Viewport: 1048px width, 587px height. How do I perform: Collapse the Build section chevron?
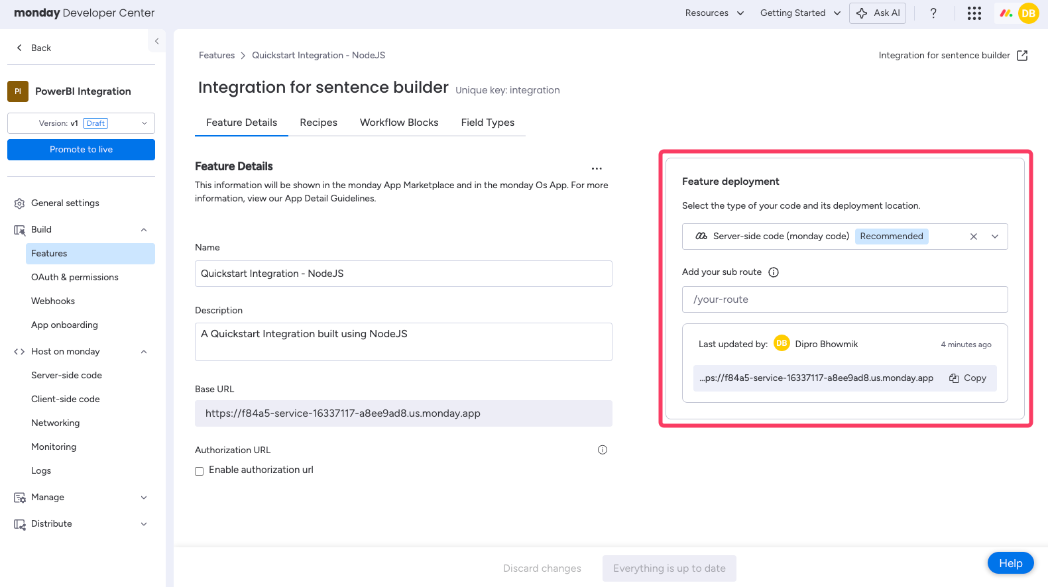coord(144,230)
